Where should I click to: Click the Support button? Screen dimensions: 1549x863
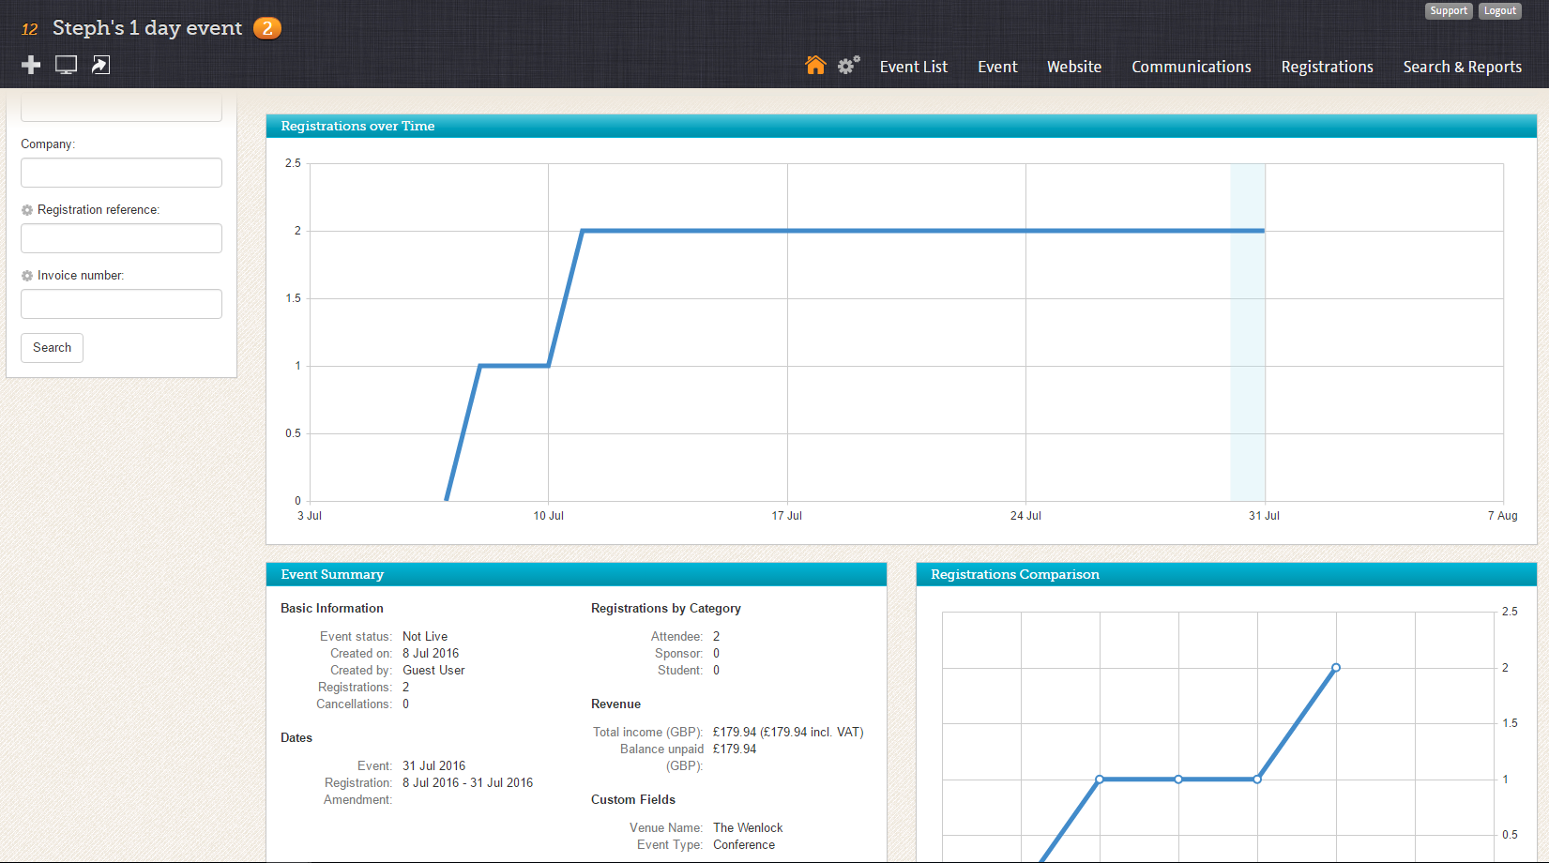1449,10
